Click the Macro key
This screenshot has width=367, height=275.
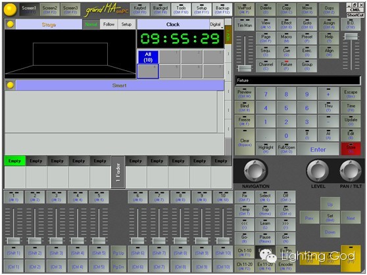pyautogui.click(x=286, y=39)
